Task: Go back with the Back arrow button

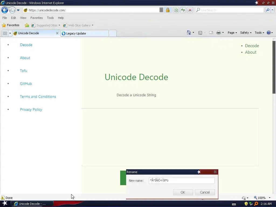Action: point(5,10)
